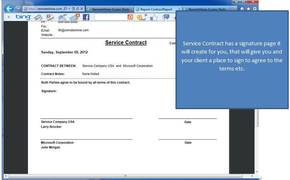The height and width of the screenshot is (180, 290).
Task: Click the vertical scrollbar thumb
Action: pyautogui.click(x=257, y=118)
